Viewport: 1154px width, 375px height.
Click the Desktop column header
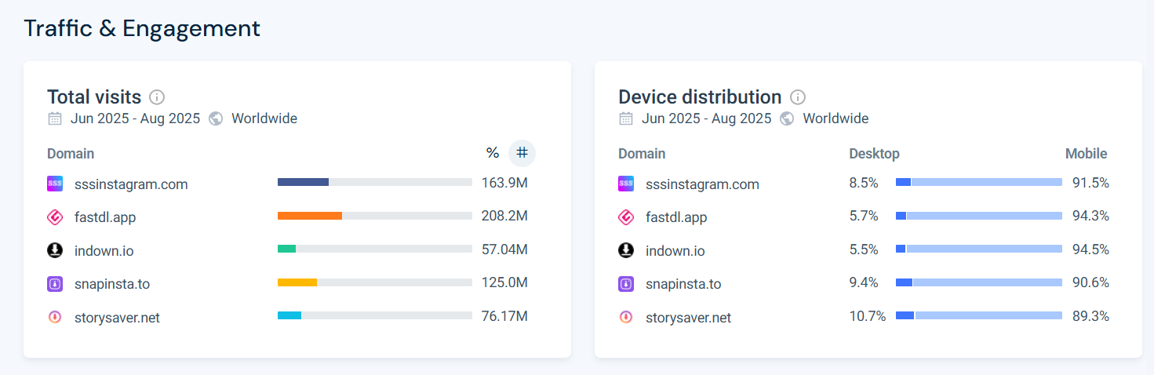tap(874, 154)
